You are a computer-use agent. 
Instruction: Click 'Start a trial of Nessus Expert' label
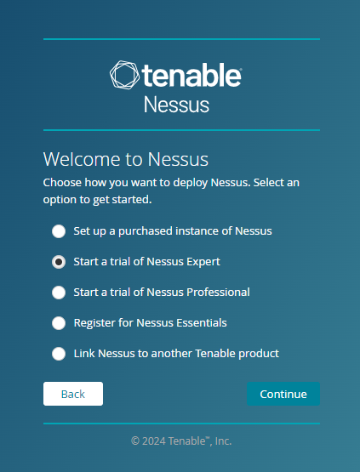146,262
